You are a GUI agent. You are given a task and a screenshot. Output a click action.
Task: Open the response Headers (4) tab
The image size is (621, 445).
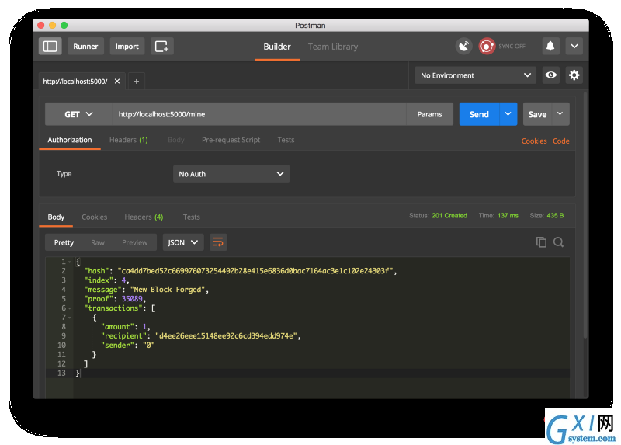point(144,217)
